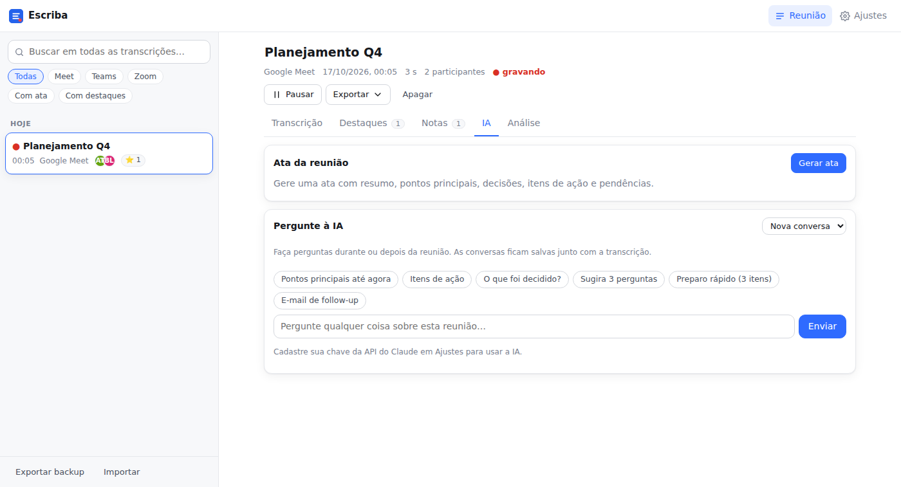Click the 17/10/2026, 00:05 date text

[360, 72]
